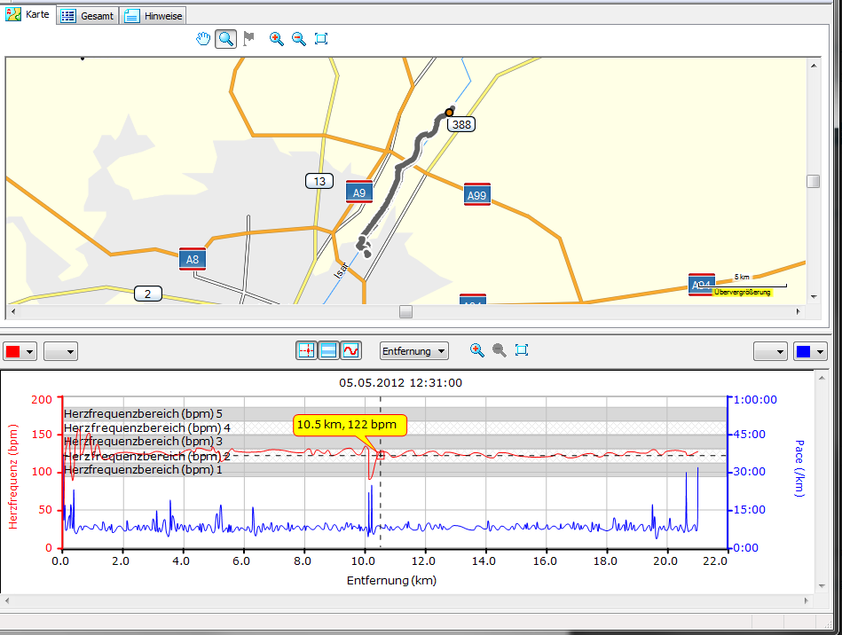Toggle curve smoothing on the chart
This screenshot has width=842, height=635.
(x=351, y=351)
